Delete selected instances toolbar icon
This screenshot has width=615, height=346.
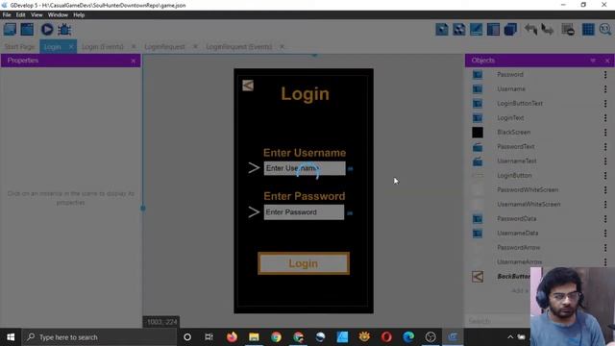[x=568, y=30]
